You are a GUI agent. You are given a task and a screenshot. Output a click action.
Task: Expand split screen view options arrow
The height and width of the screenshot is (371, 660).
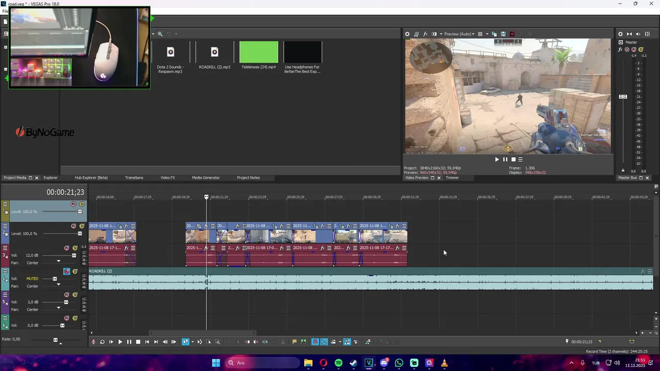click(x=440, y=34)
